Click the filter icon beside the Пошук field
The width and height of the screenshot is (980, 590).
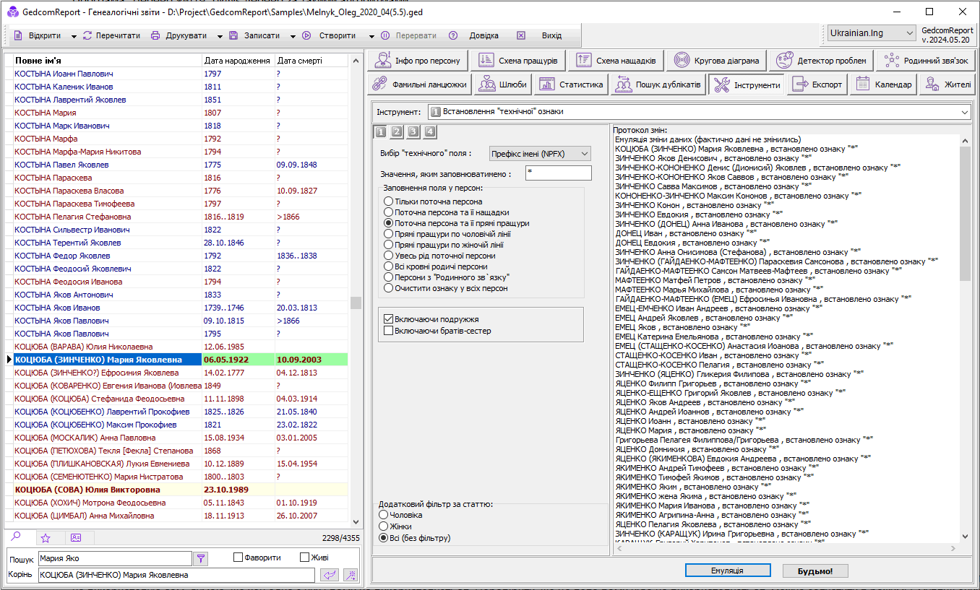(x=201, y=558)
